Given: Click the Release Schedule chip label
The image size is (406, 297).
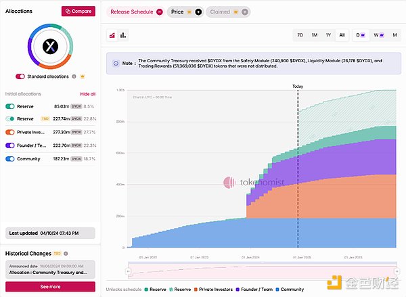Looking at the screenshot, I should (132, 12).
